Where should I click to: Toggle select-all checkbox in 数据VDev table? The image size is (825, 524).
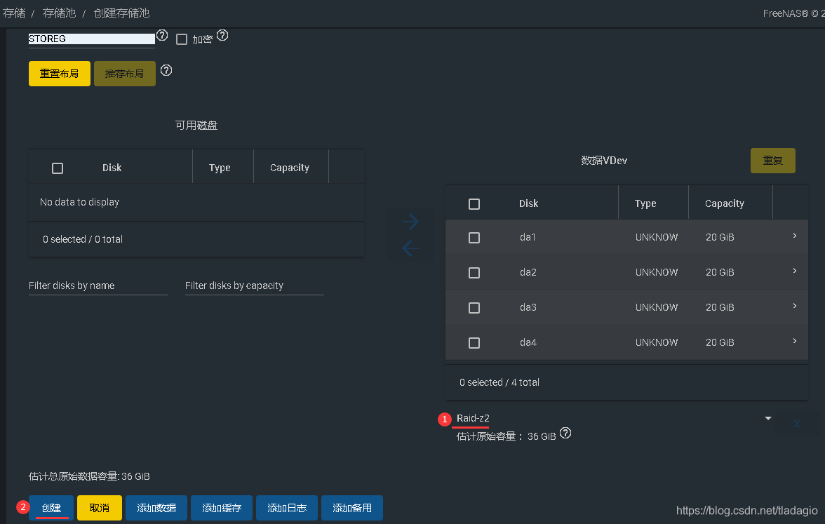coord(474,204)
